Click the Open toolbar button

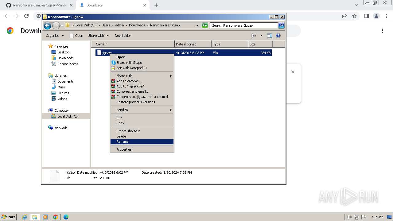coord(76,36)
